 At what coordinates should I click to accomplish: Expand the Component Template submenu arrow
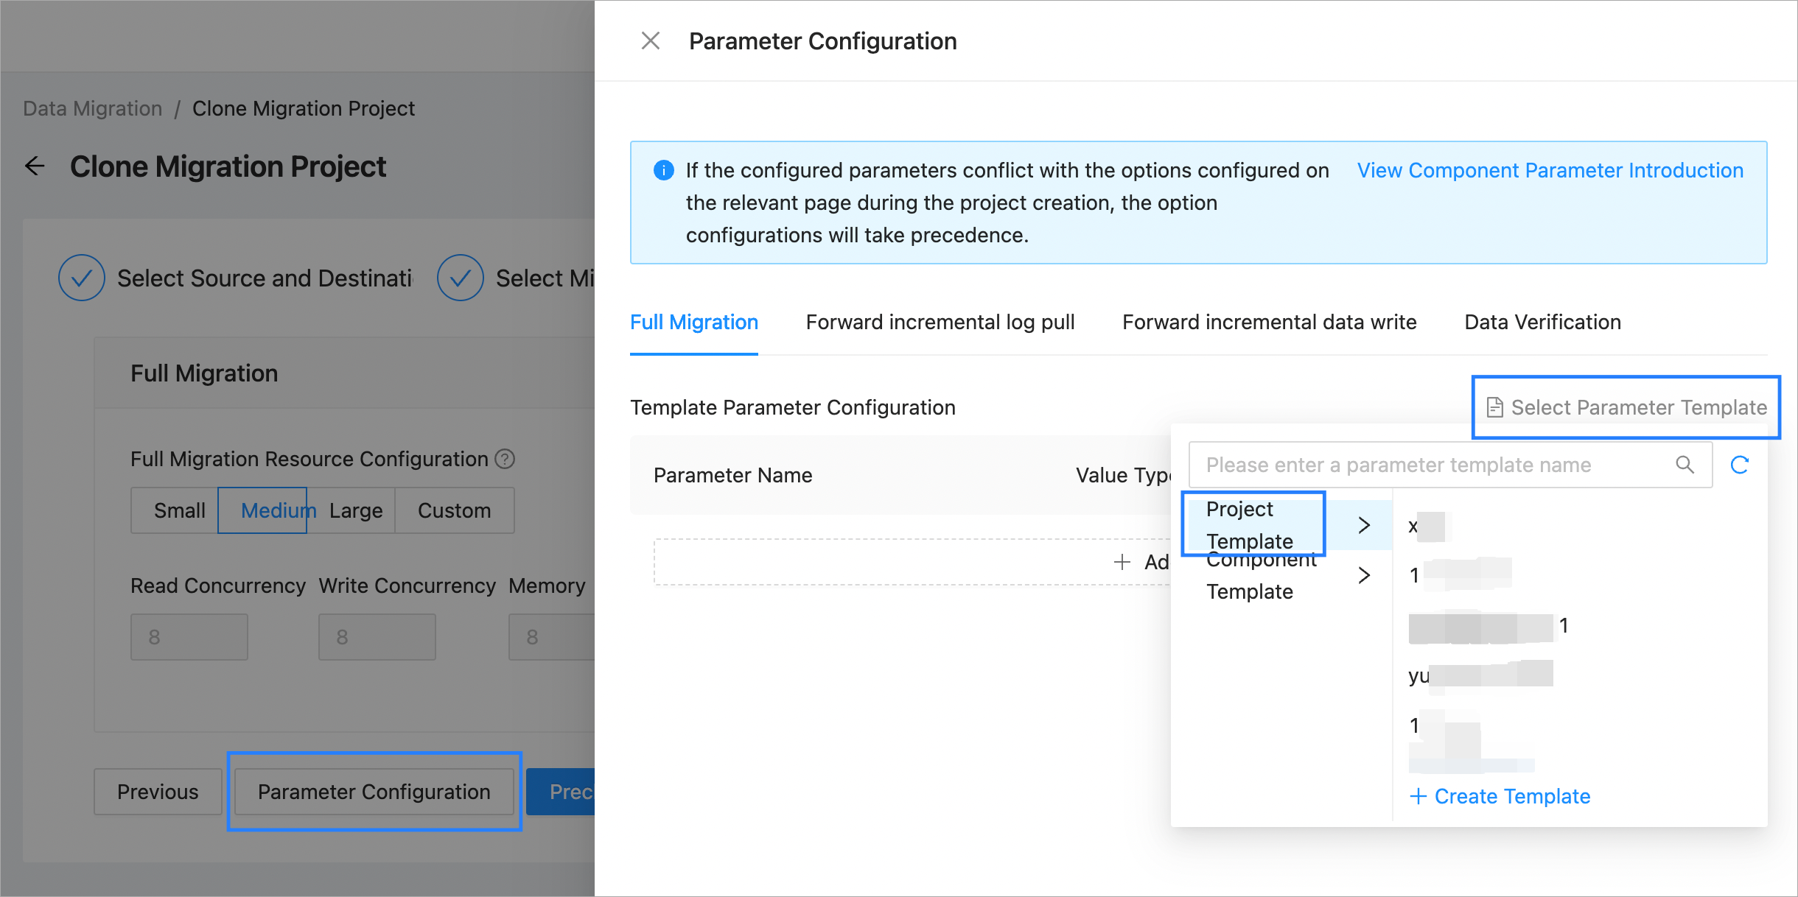[1364, 575]
